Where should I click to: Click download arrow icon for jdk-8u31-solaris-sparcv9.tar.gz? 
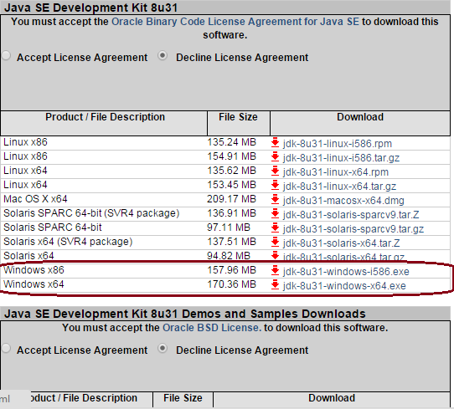(275, 228)
